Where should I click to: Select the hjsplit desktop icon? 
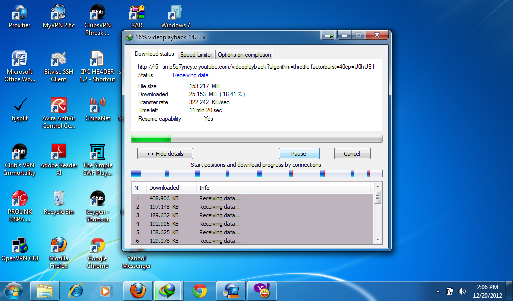(20, 110)
